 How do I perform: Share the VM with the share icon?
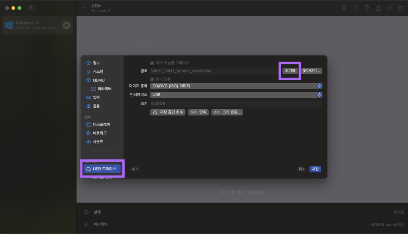tap(379, 8)
